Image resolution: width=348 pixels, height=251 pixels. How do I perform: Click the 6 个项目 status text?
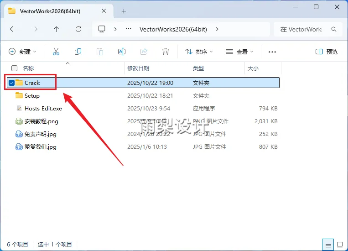pos(17,244)
